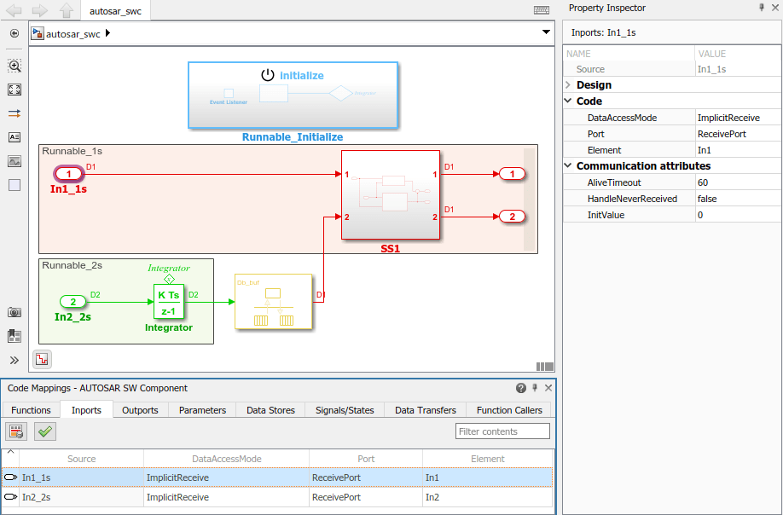Select the Image annotation tool
The image size is (783, 515).
14,161
